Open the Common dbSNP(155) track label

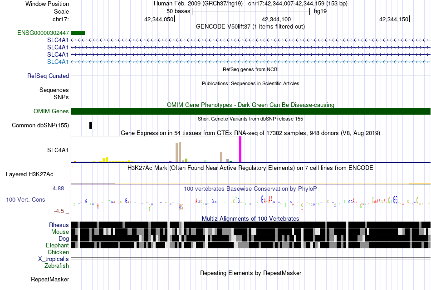tap(40, 125)
